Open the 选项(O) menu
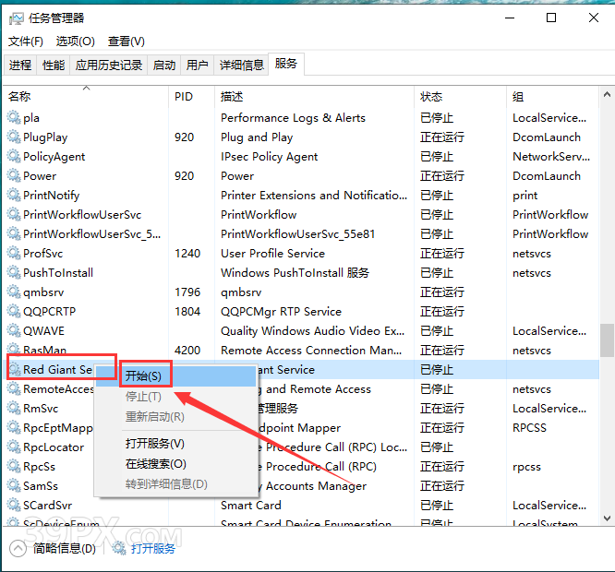Image resolution: width=615 pixels, height=572 pixels. coord(75,42)
